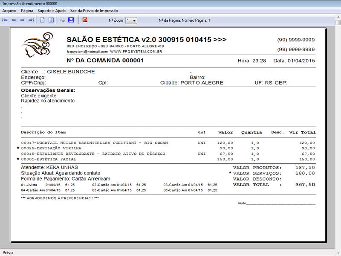This screenshot has width=341, height=256.
Task: Click installment '01-Avista' entry
Action: [x=48, y=185]
